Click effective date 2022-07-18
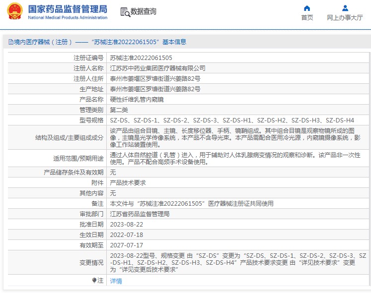The height and width of the screenshot is (293, 371). point(126,234)
